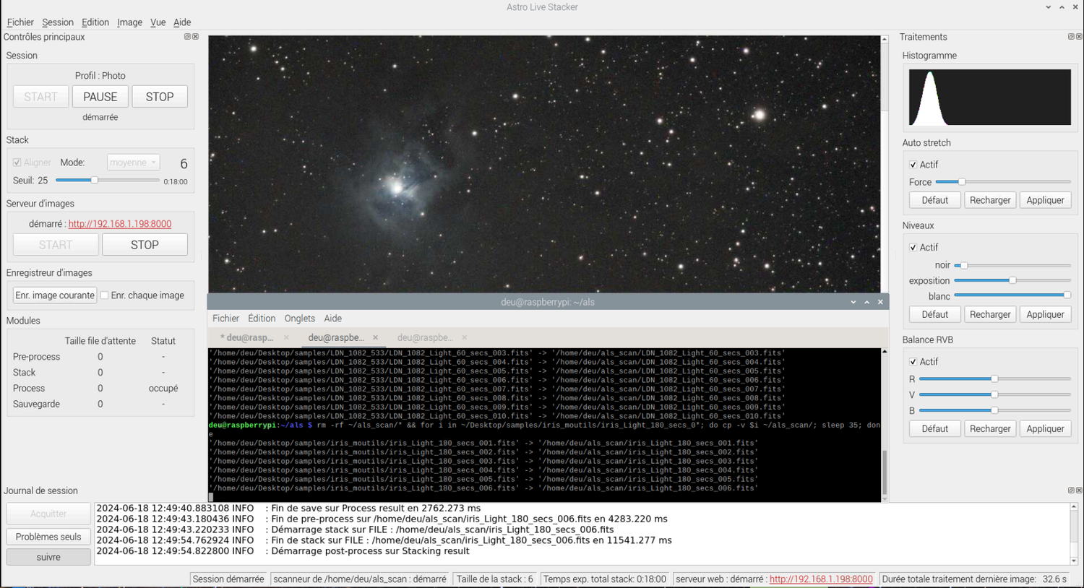Open the Image menu
Screen dimensions: 1084x588
point(130,22)
